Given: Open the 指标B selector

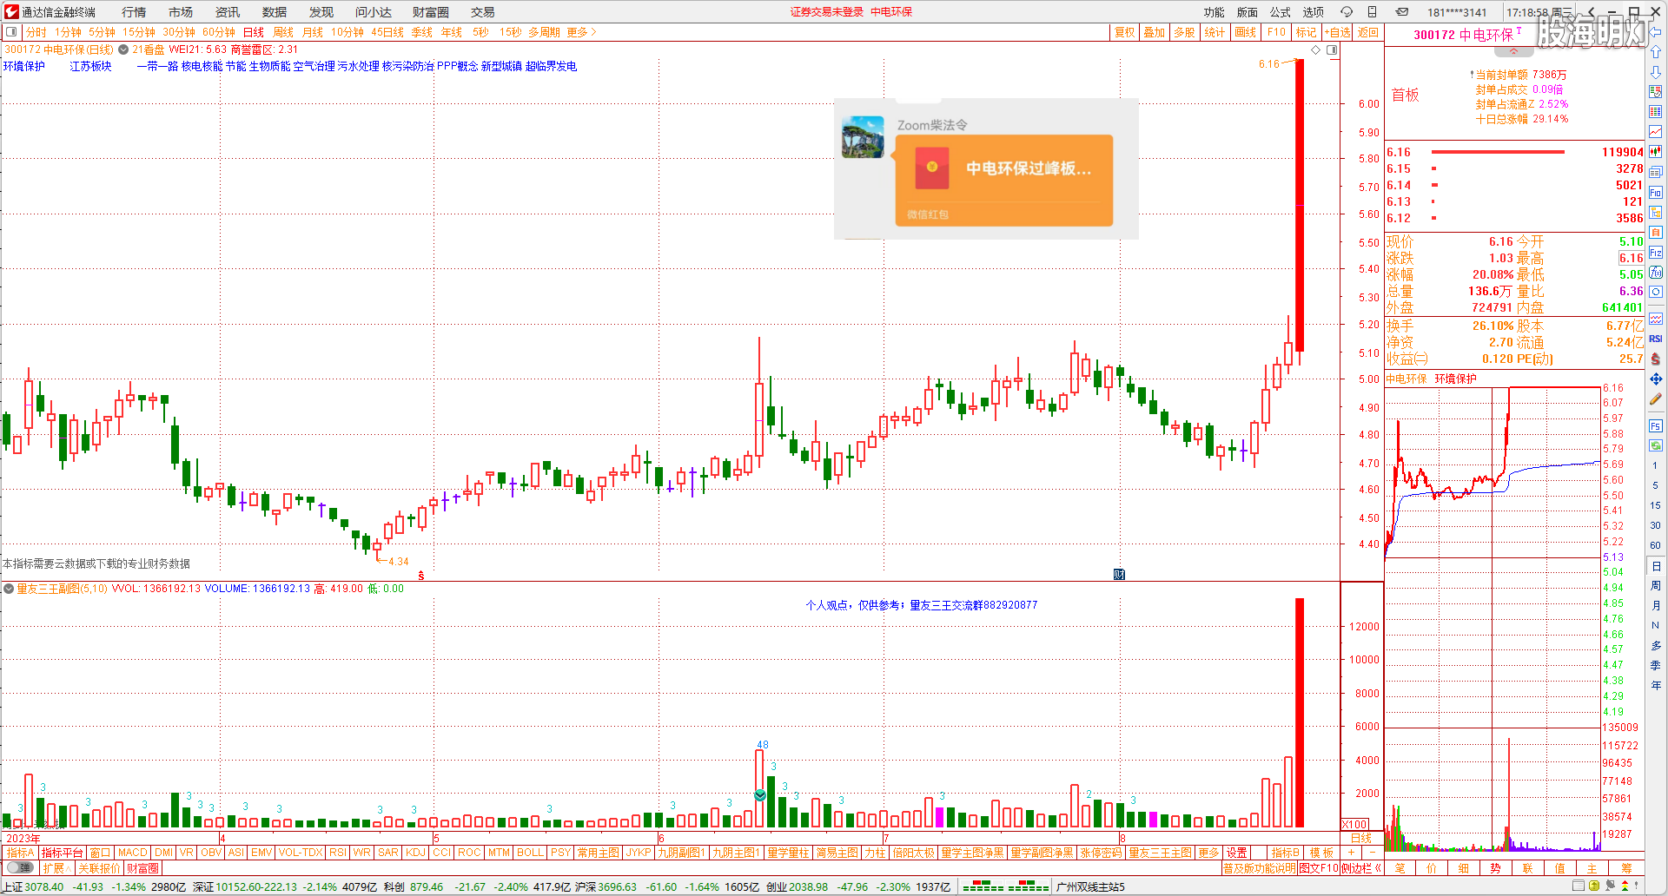Looking at the screenshot, I should click(1285, 853).
